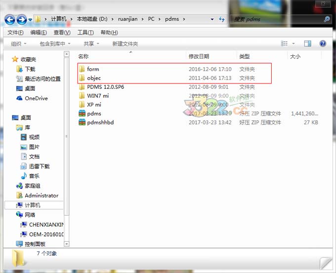Click ruanjian in the address path
Screen dimensions: 336x273
click(127, 19)
